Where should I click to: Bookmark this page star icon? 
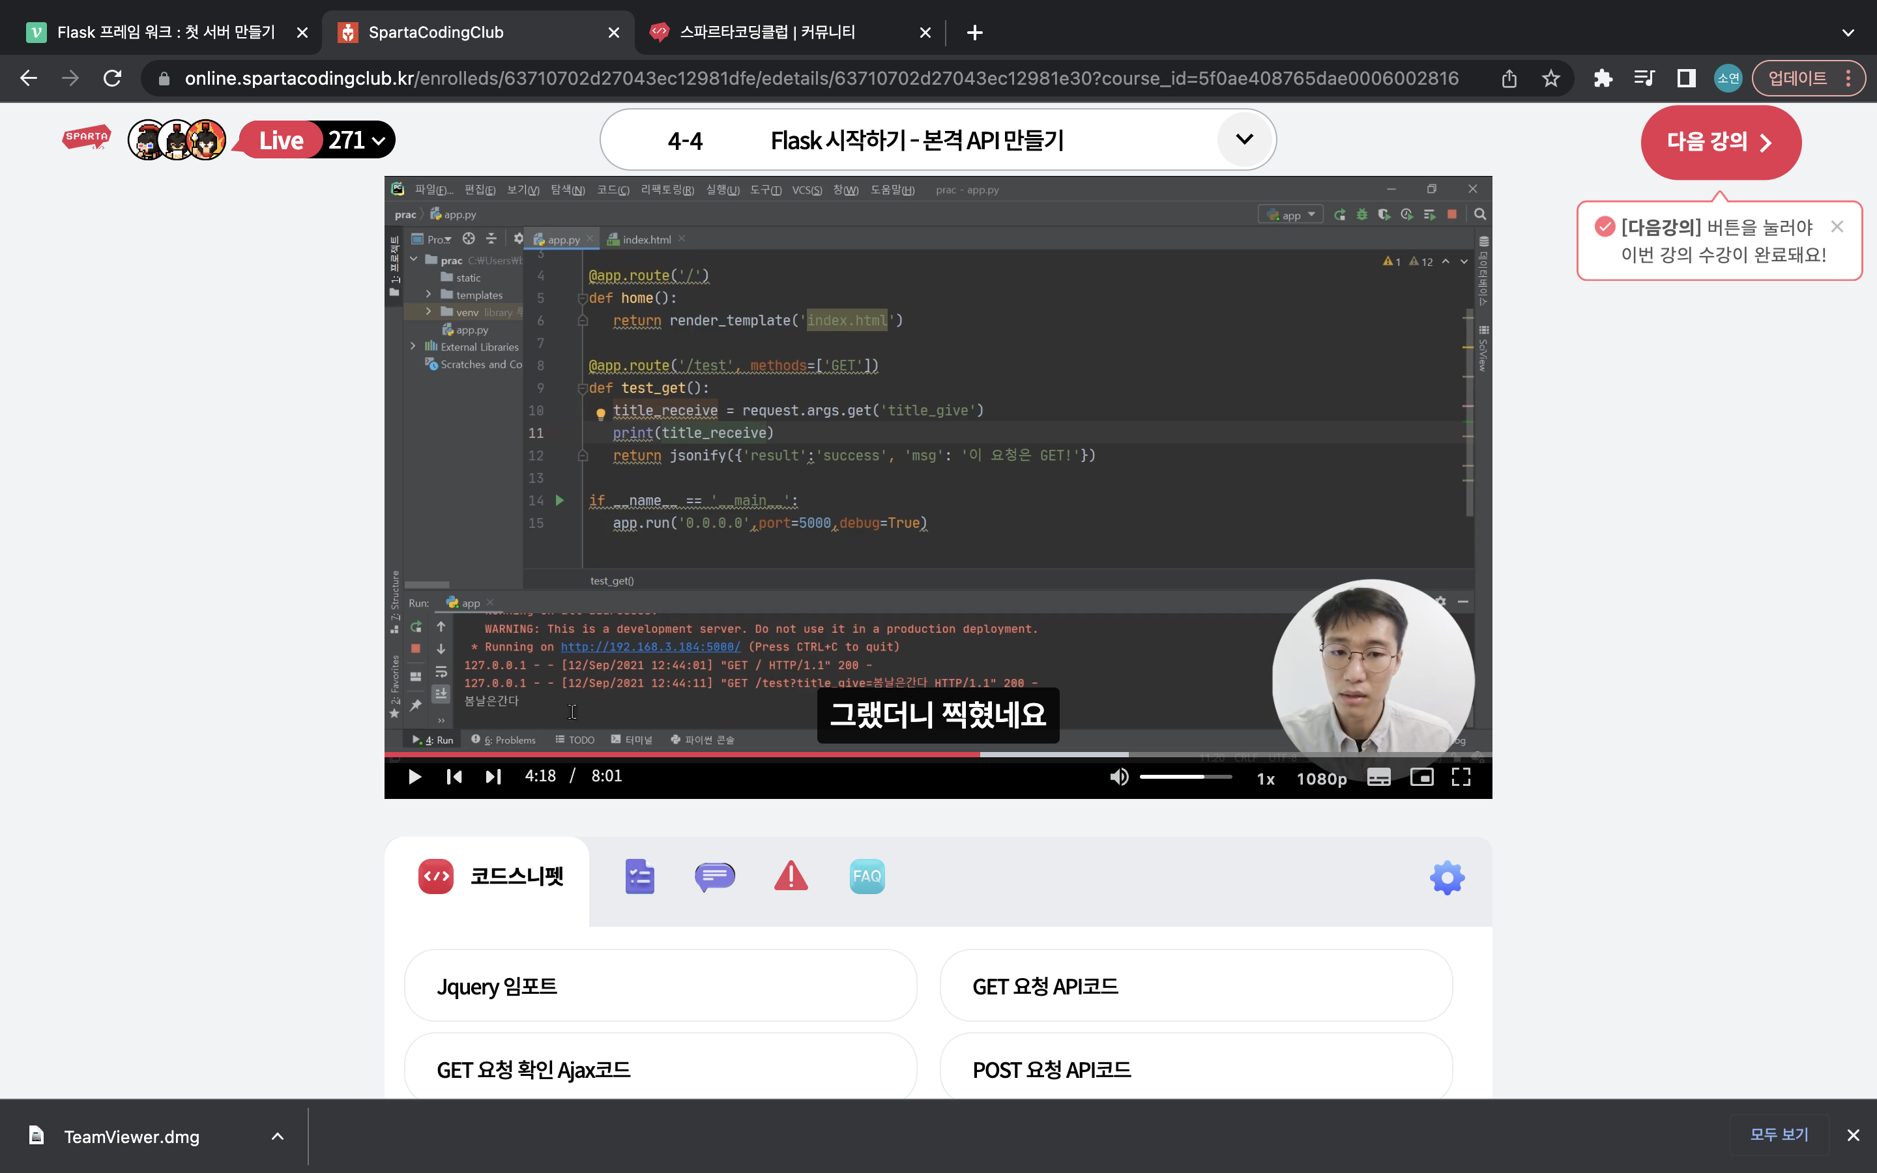1550,78
